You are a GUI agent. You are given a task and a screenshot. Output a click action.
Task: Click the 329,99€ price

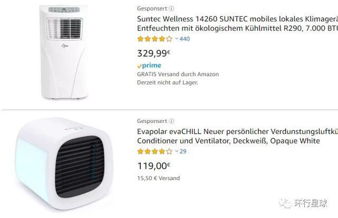[153, 53]
